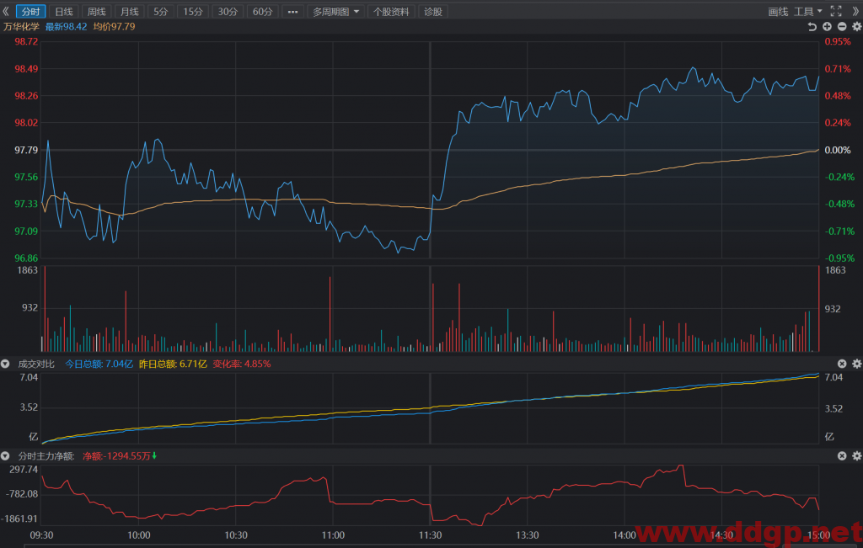Click the -782.08 net amount axis label
This screenshot has width=863, height=548.
(x=22, y=493)
